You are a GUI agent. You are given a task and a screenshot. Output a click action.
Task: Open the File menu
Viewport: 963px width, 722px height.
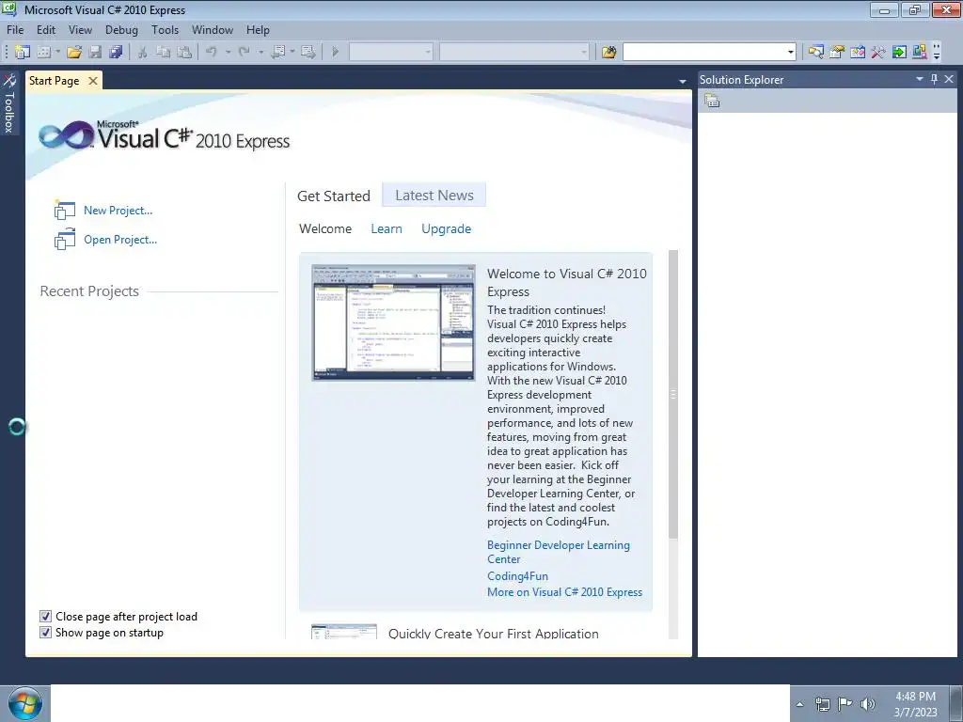[x=15, y=29]
